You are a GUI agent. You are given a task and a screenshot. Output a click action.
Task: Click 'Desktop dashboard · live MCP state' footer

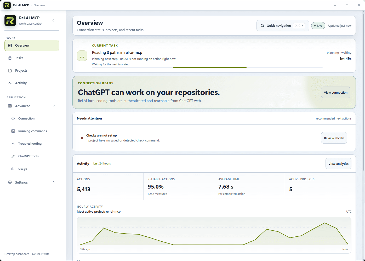click(x=27, y=254)
